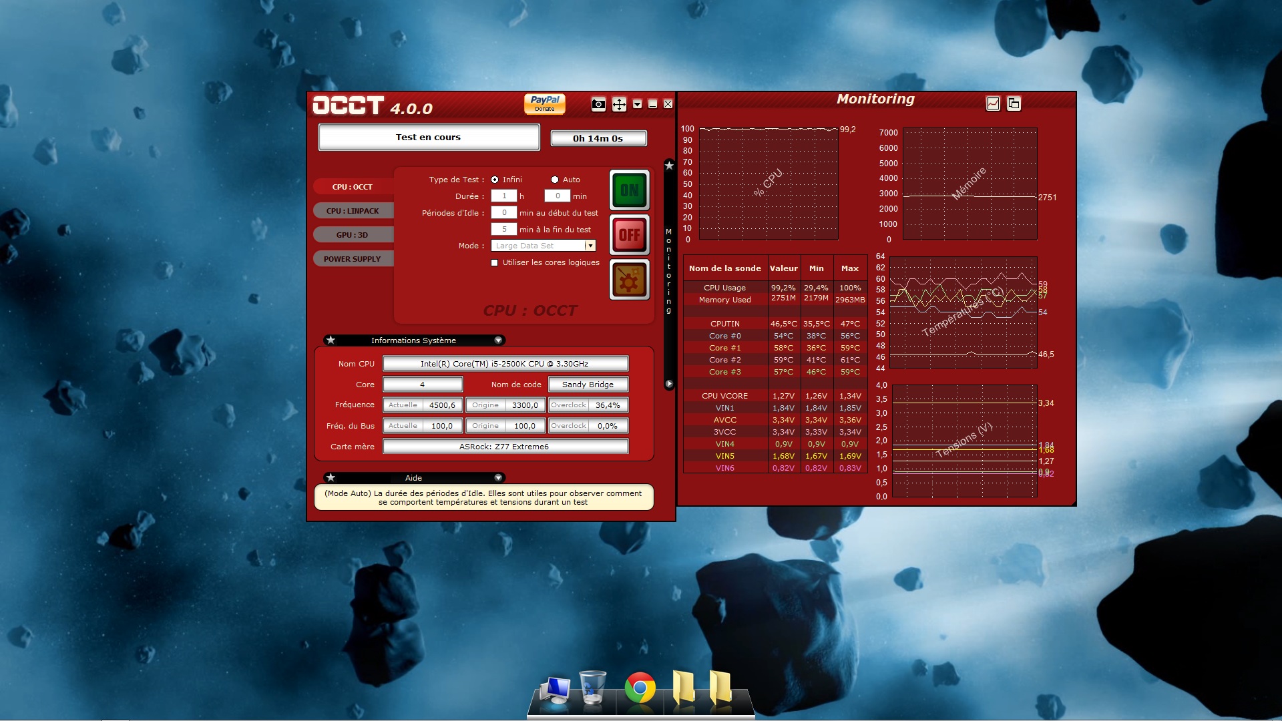The image size is (1282, 721).
Task: Click the Durée hours input field
Action: [x=504, y=196]
